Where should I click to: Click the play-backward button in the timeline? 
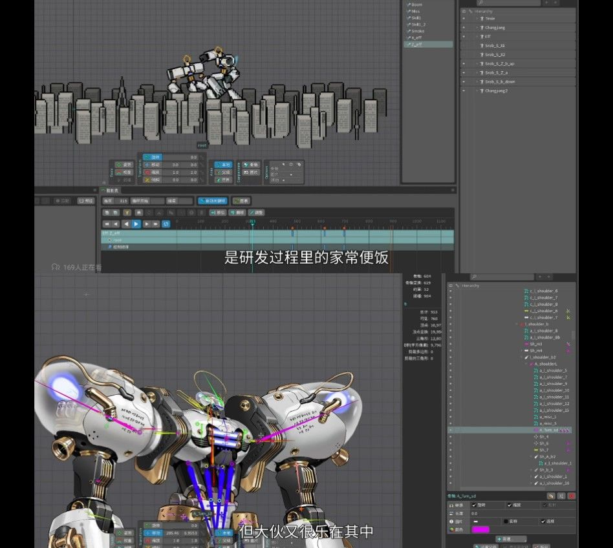[126, 224]
